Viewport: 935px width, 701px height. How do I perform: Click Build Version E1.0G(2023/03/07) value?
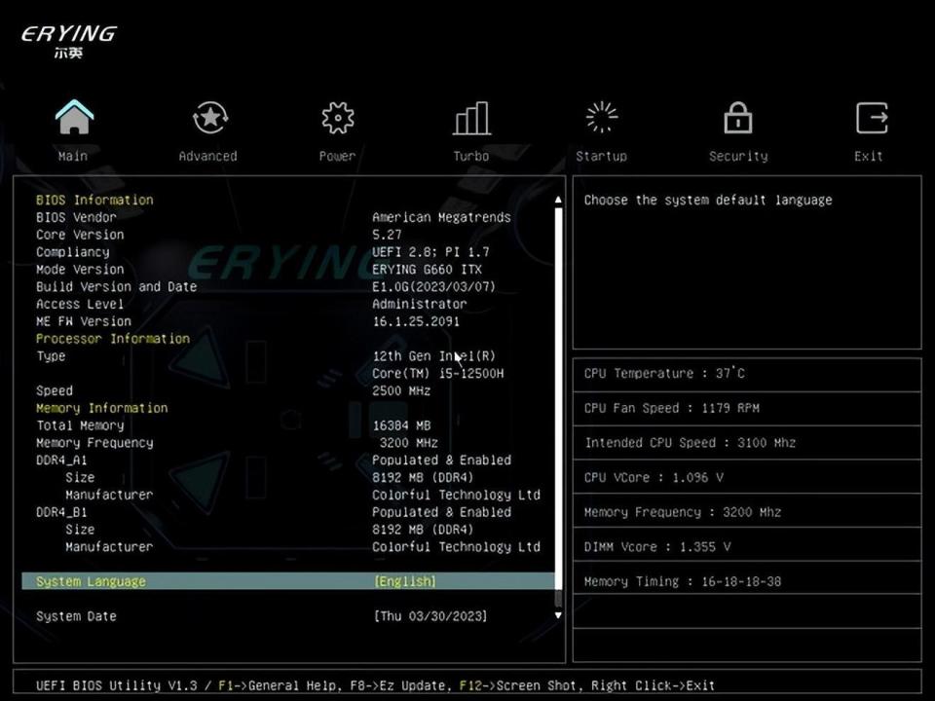coord(433,286)
